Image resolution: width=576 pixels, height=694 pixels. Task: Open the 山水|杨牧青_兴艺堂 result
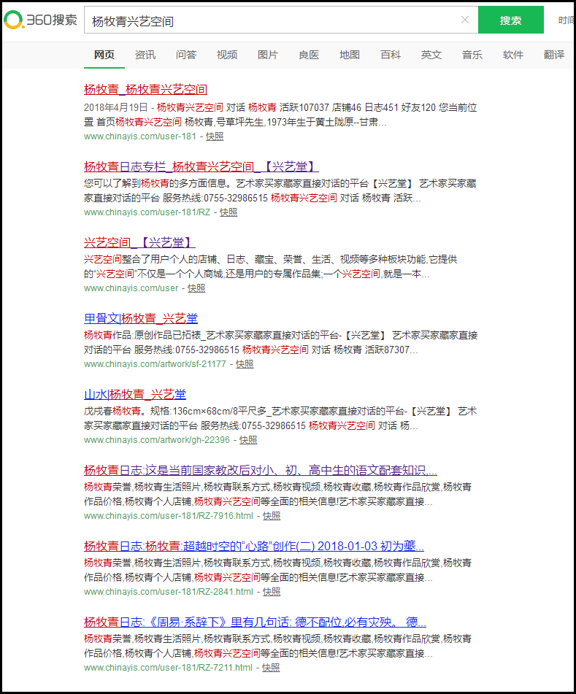tap(135, 394)
